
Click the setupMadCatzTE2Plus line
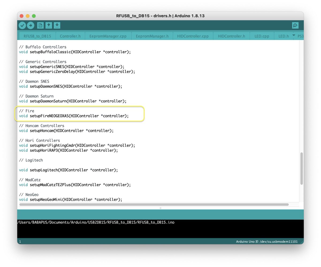coord(75,185)
